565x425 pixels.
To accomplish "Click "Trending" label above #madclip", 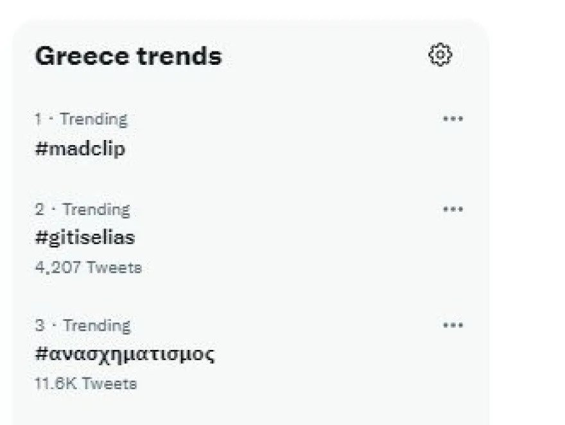I will point(94,119).
